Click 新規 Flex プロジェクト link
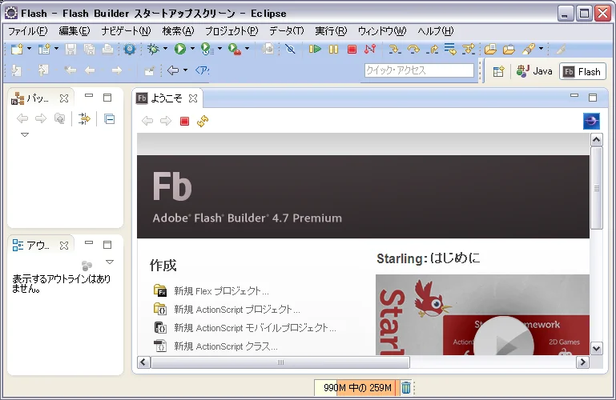The width and height of the screenshot is (616, 400). 222,291
